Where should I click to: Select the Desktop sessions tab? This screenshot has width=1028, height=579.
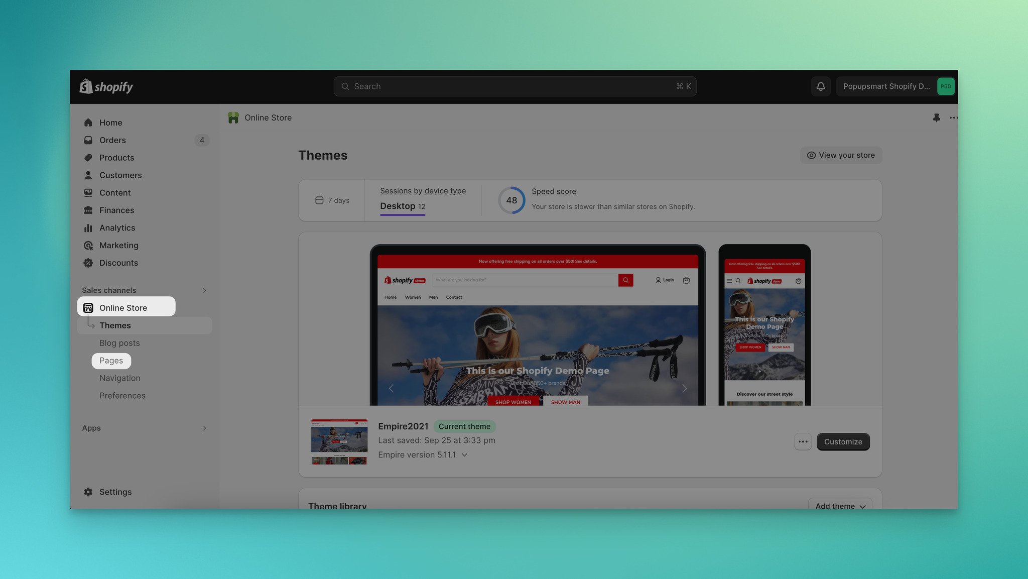[x=403, y=206]
